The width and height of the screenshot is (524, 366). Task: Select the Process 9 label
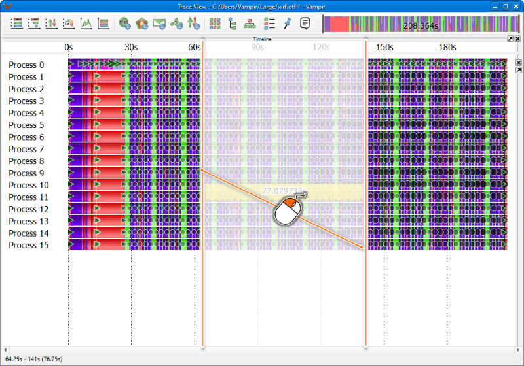click(26, 173)
